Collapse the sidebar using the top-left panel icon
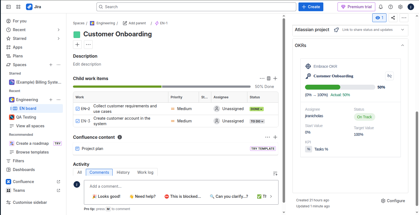This screenshot has width=419, height=215. pos(8,7)
